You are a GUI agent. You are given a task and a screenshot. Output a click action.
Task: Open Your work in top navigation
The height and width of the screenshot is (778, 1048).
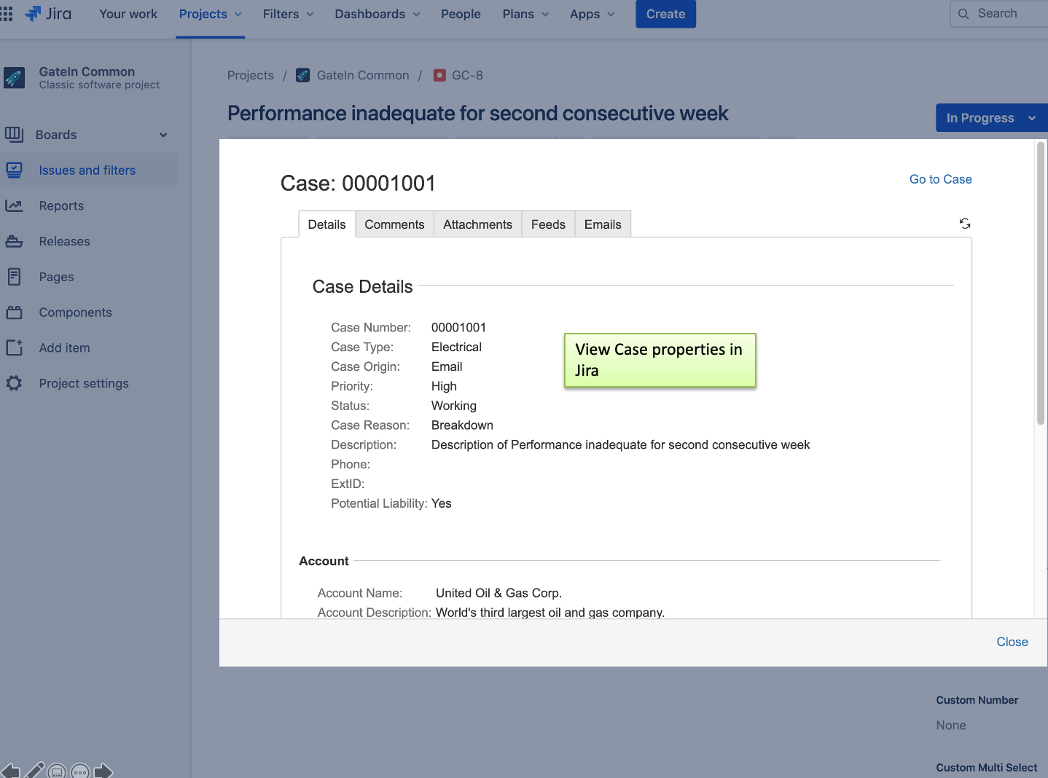[128, 14]
